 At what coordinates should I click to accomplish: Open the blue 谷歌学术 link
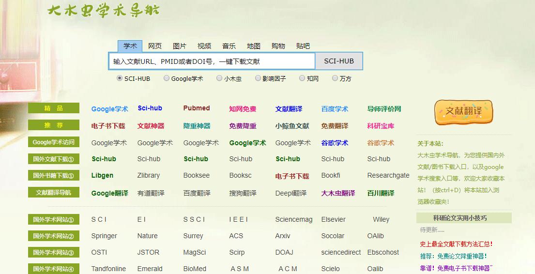click(335, 143)
